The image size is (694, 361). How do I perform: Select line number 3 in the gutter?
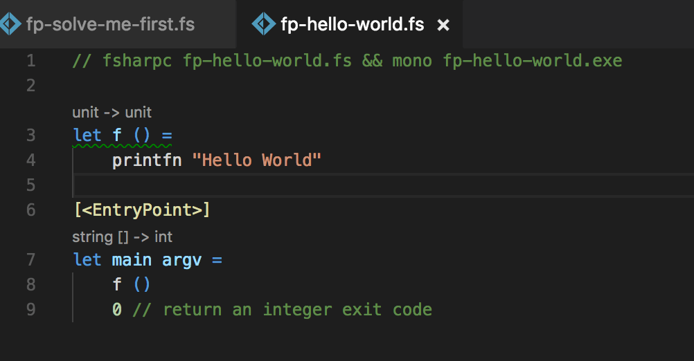30,135
